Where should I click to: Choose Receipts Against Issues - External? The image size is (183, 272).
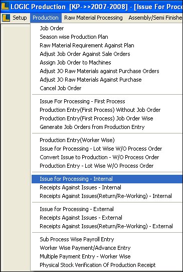[x=81, y=218]
